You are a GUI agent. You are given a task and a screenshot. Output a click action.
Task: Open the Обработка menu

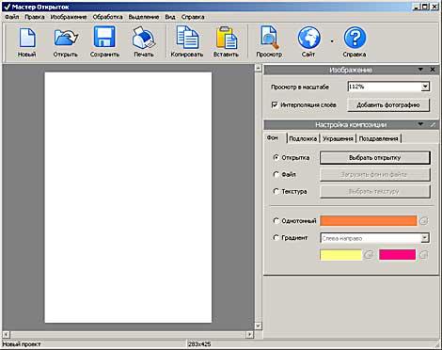[x=107, y=17]
